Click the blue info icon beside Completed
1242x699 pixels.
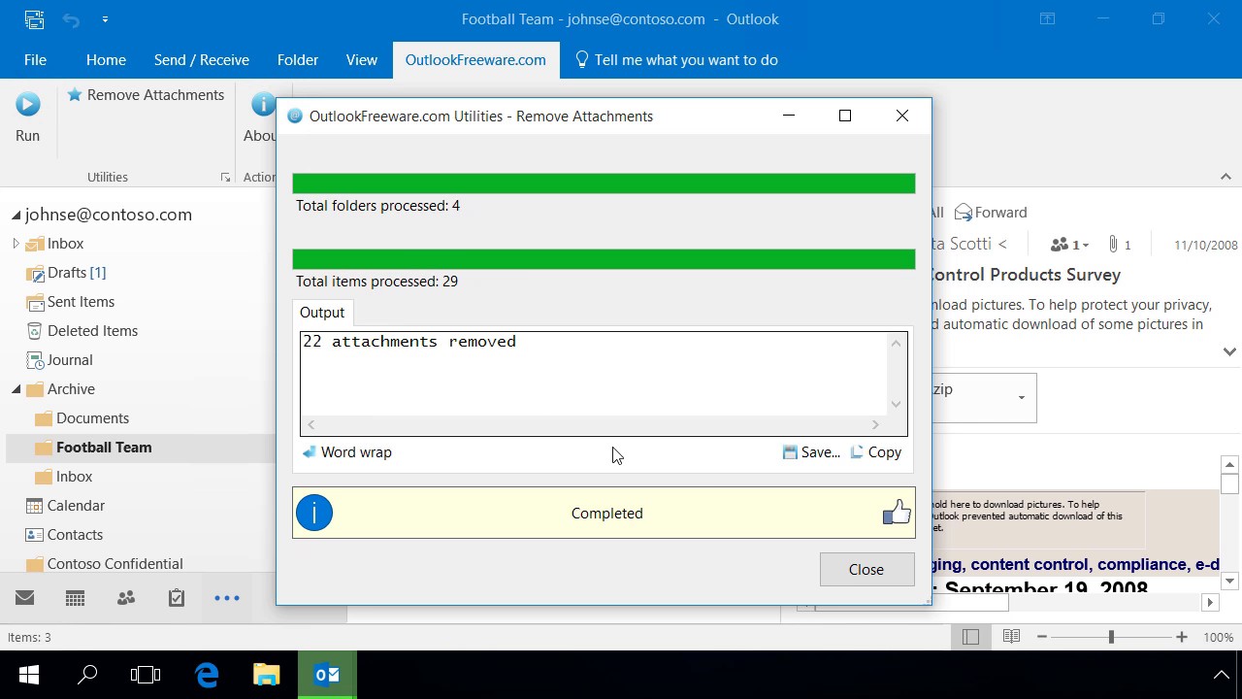point(314,513)
